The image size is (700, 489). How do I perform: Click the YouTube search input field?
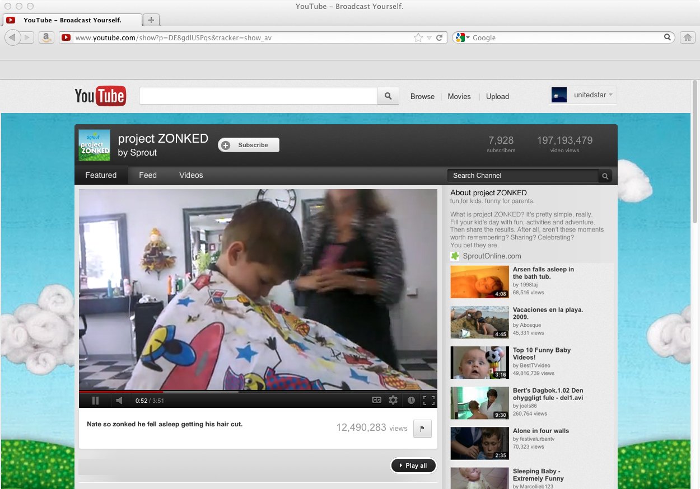pyautogui.click(x=258, y=96)
